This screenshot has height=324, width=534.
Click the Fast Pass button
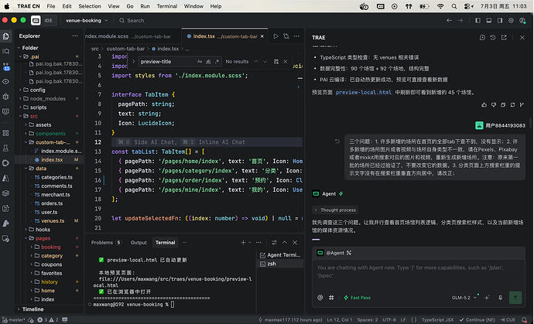357,298
